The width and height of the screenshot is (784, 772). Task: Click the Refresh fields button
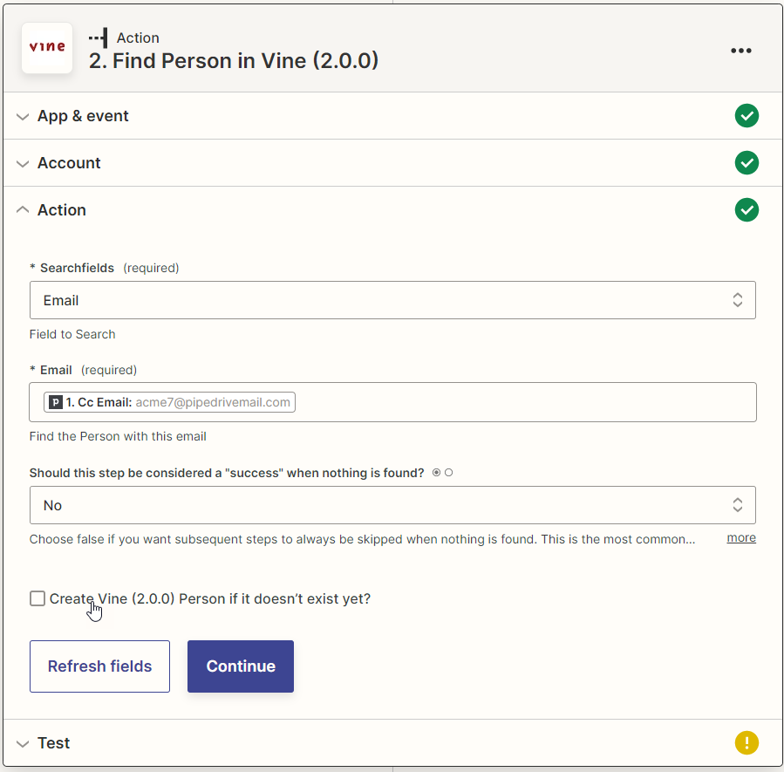click(x=99, y=666)
